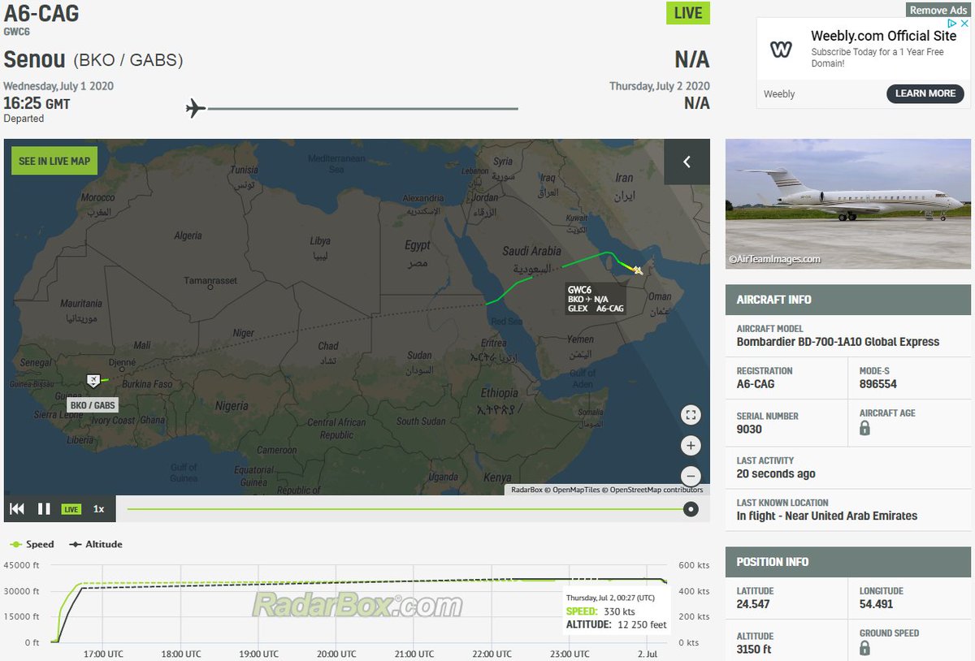
Task: Pause the flight track playback
Action: click(44, 509)
